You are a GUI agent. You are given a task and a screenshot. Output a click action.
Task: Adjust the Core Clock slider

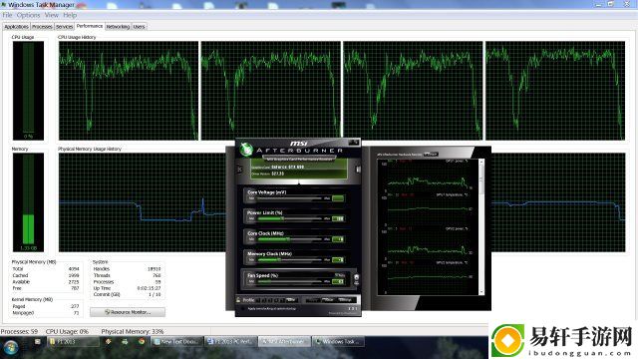point(289,239)
